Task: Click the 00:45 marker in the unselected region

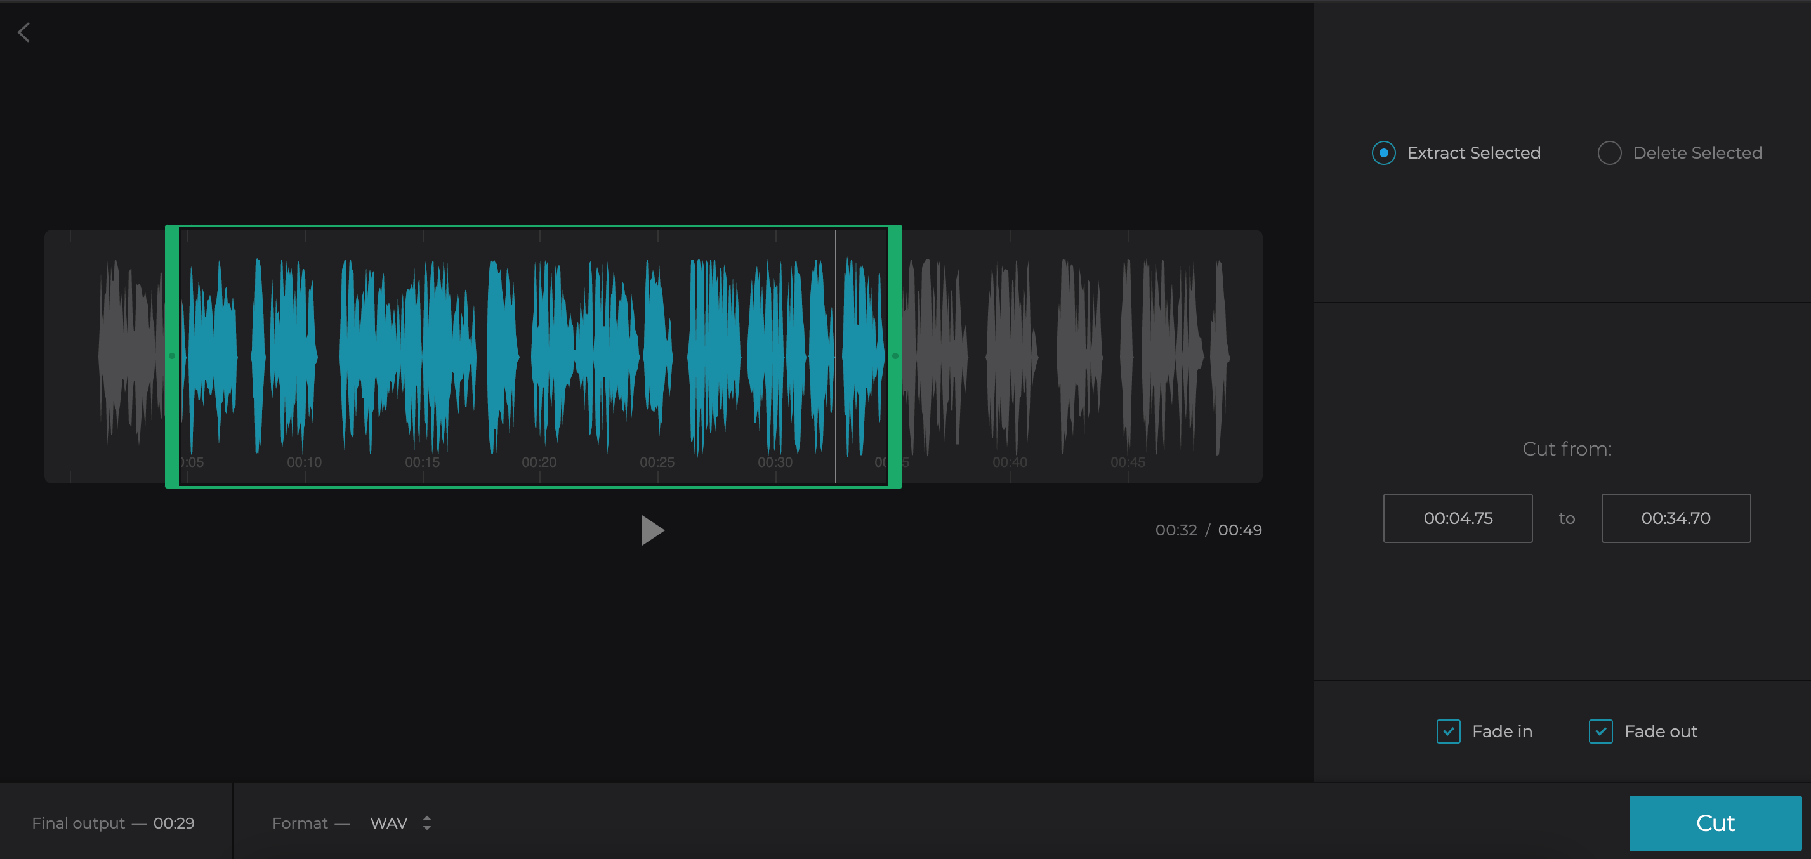Action: click(1128, 462)
